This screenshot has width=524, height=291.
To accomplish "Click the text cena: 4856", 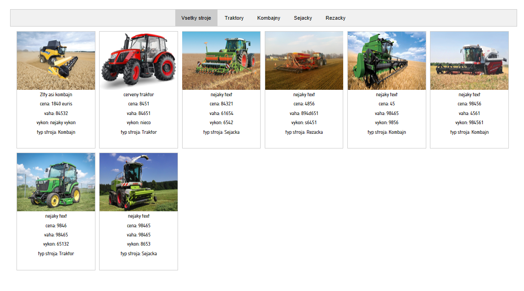I will pos(304,104).
